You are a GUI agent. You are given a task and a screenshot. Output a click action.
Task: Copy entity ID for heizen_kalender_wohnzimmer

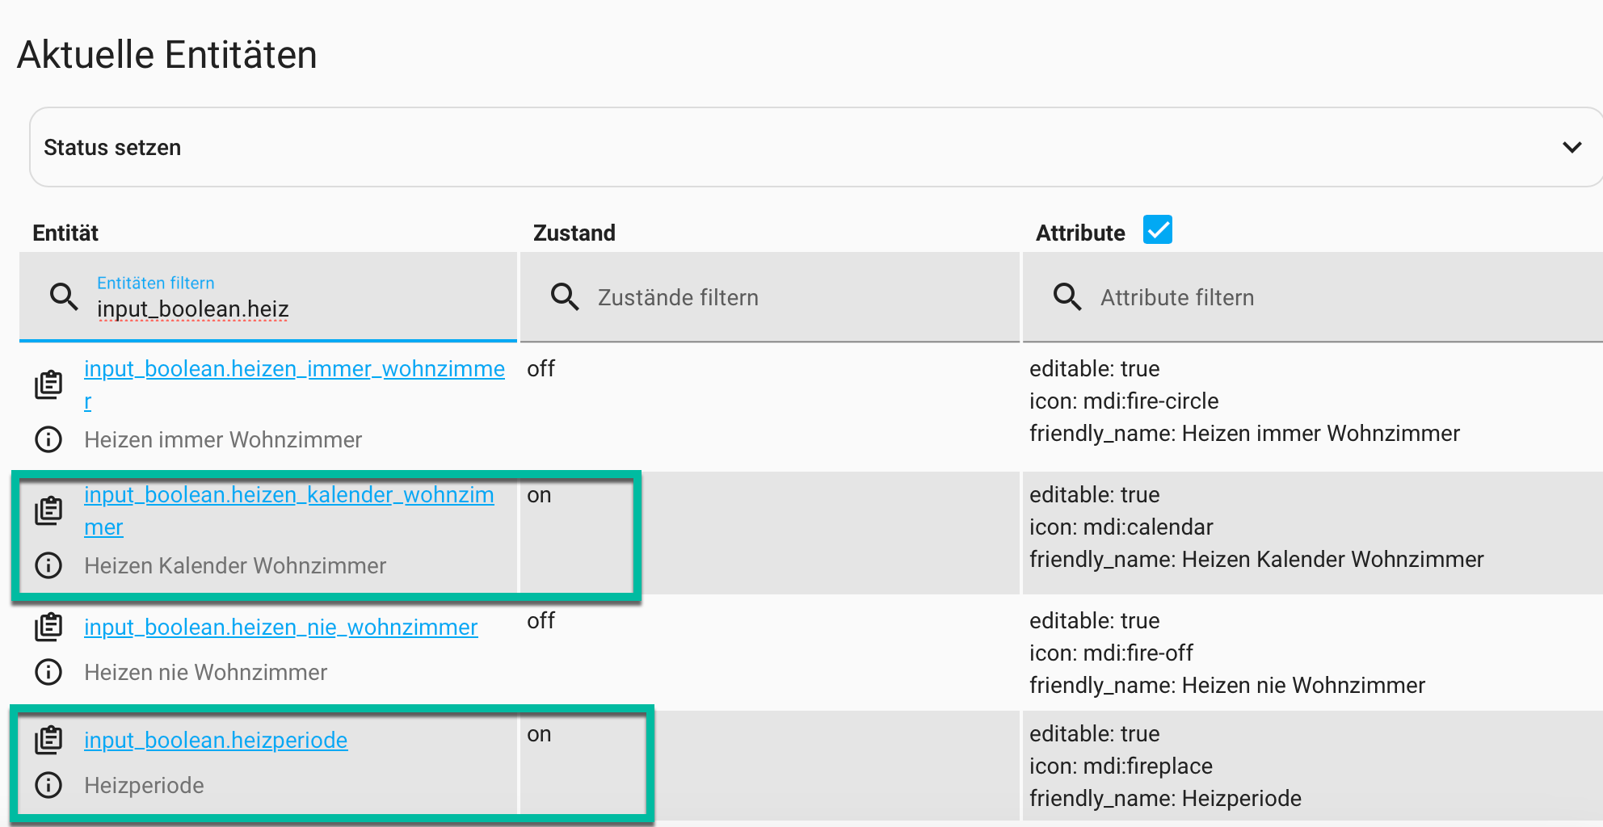(48, 510)
